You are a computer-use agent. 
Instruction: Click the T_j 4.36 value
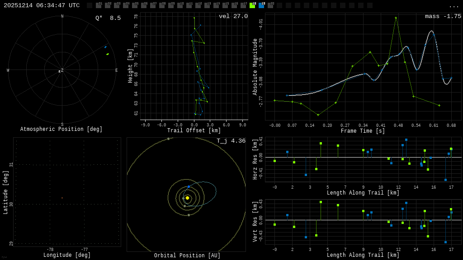pos(231,141)
